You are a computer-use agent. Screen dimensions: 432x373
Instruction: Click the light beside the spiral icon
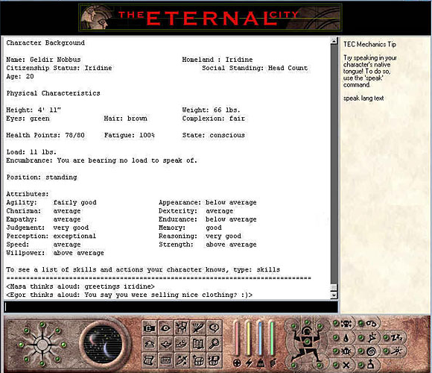point(361,351)
